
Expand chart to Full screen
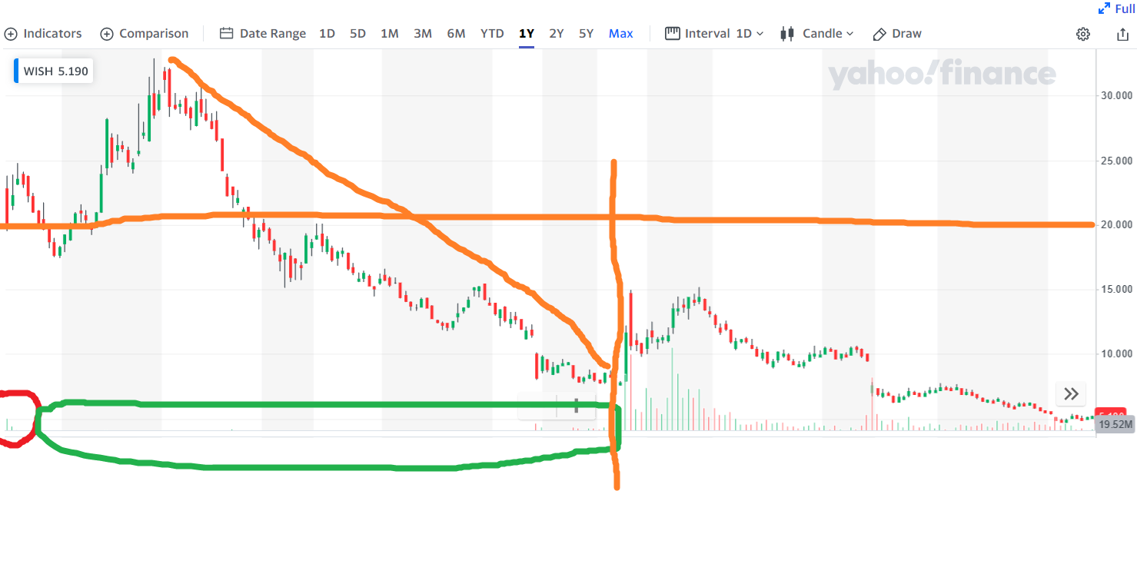point(1117,8)
